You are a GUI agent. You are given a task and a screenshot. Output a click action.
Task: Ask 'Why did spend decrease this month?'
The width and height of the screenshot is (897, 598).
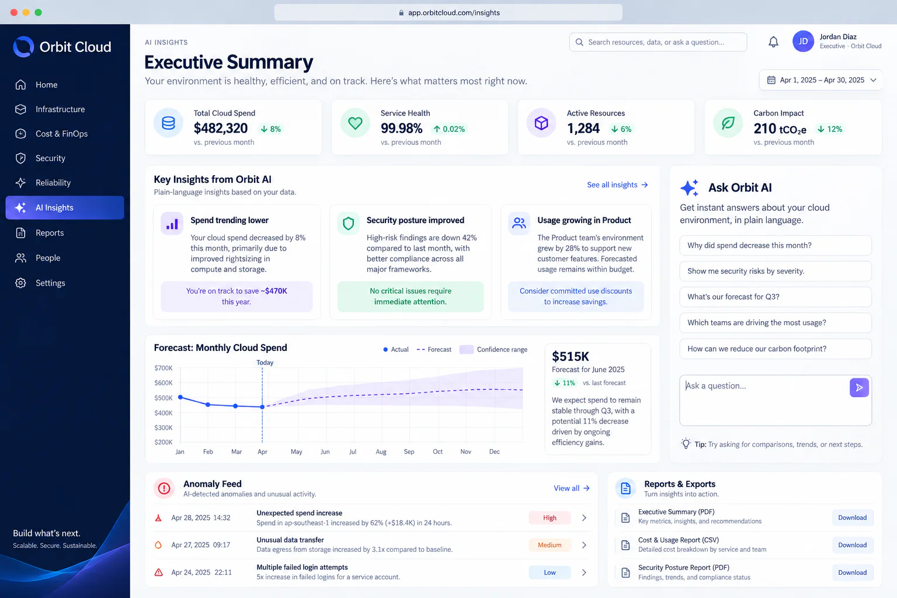pos(776,245)
